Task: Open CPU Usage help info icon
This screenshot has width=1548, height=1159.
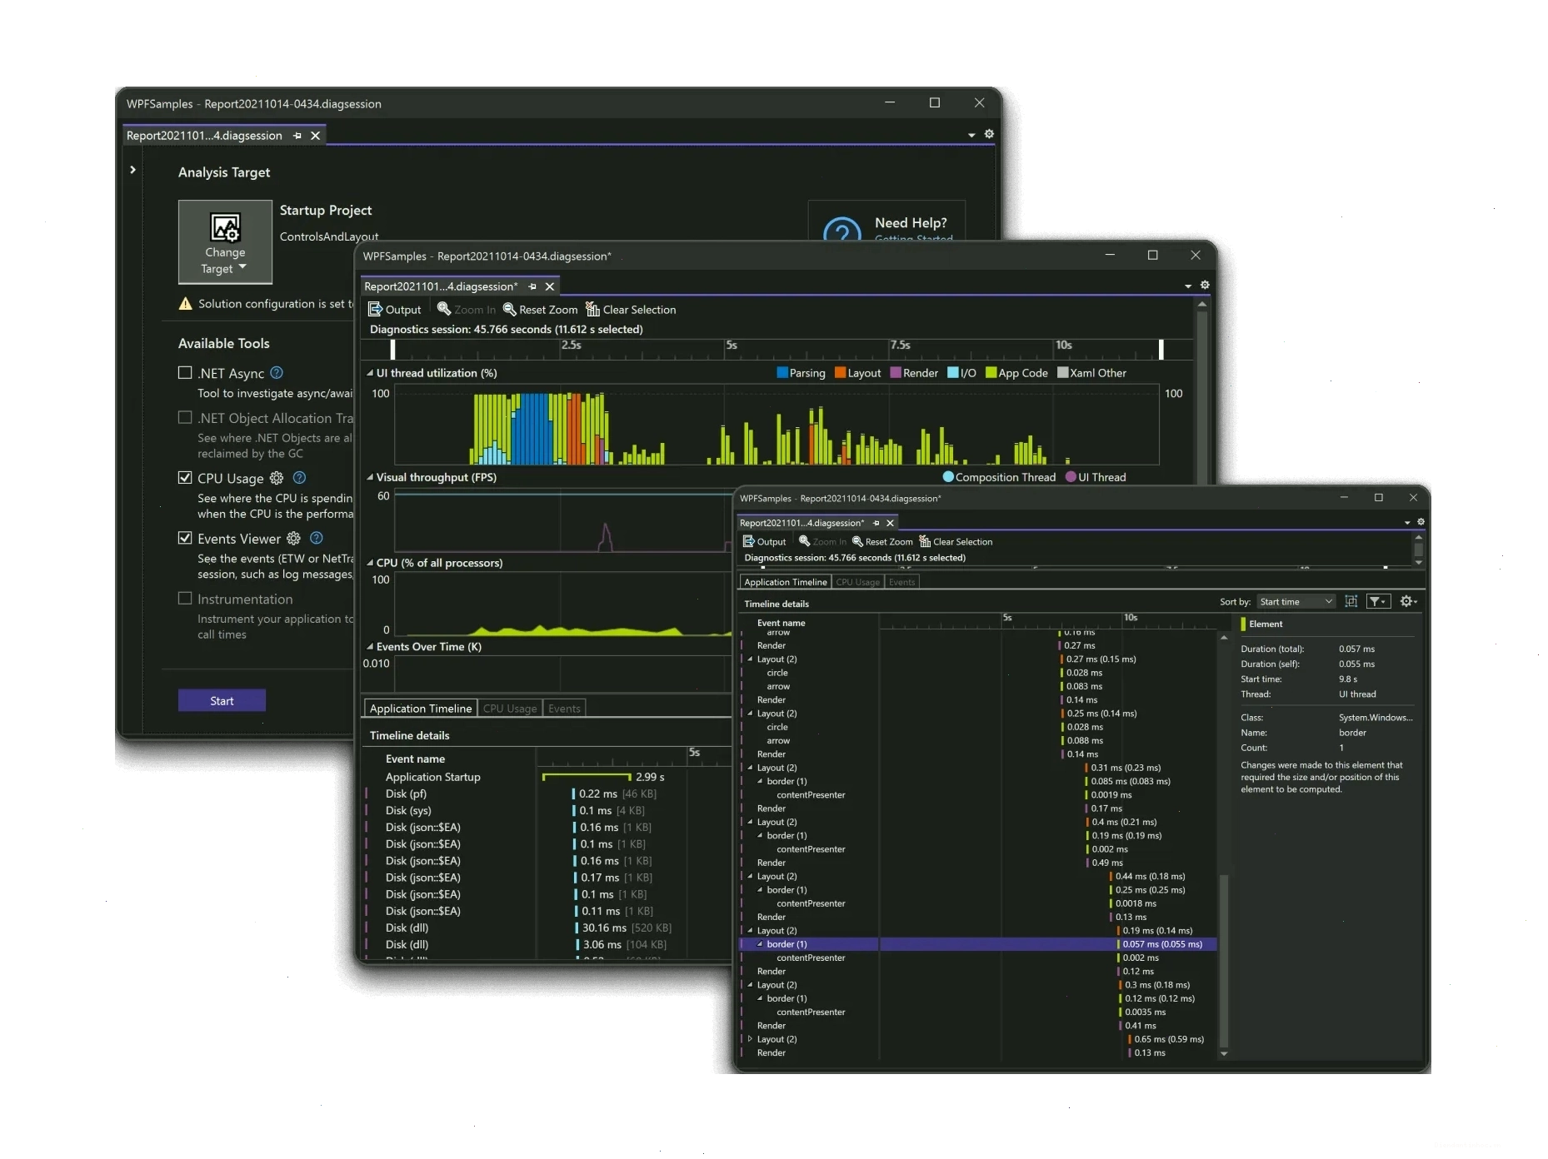Action: pos(300,478)
